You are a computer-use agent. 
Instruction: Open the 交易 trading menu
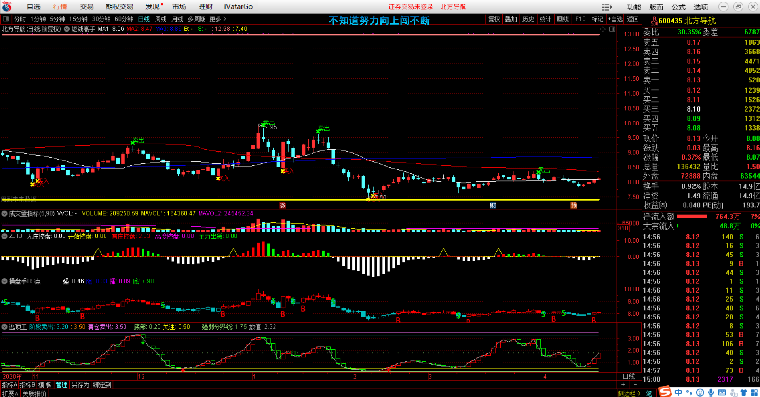[x=87, y=7]
